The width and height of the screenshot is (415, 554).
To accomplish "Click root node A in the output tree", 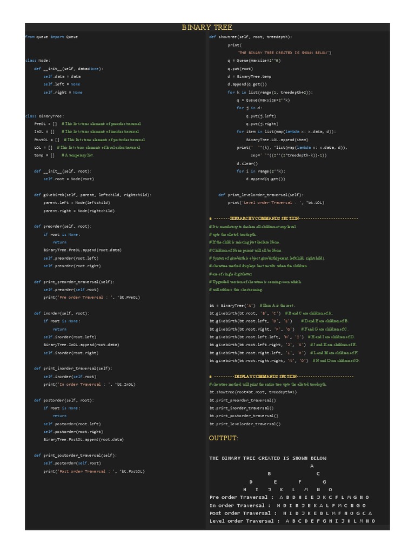I will 312,466.
